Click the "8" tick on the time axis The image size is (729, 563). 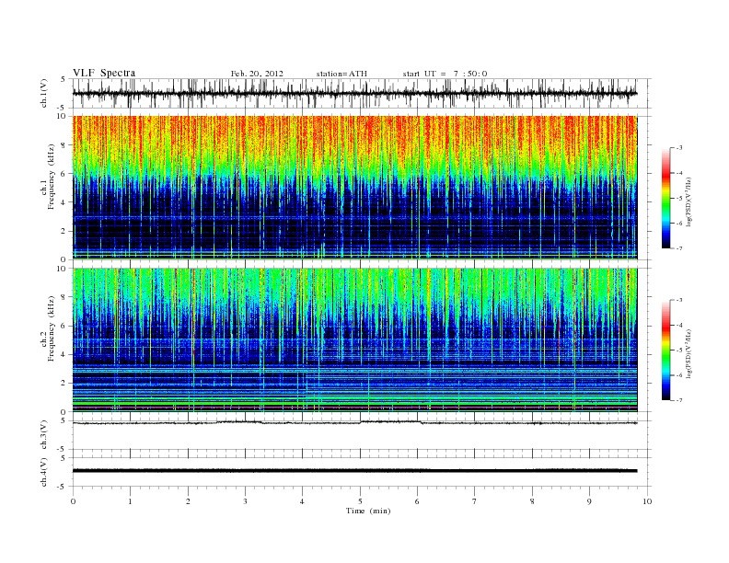pos(532,501)
